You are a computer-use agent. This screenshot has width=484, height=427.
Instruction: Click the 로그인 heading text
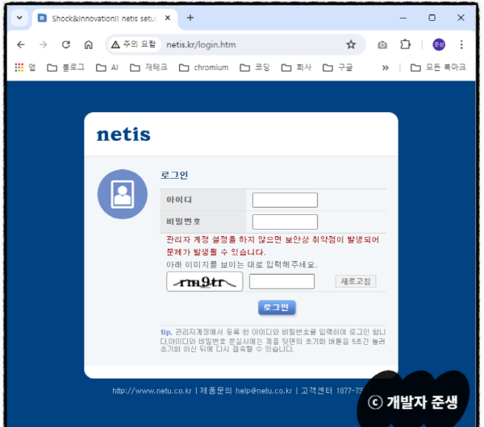tap(174, 175)
